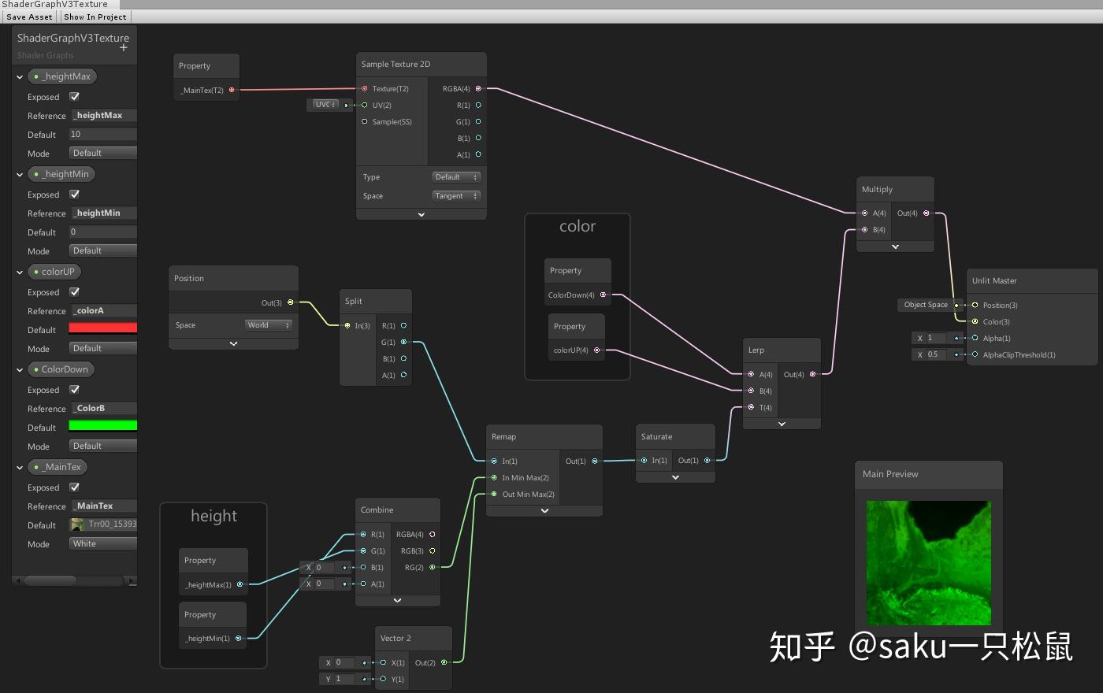Click the Save Asset button
This screenshot has height=693, width=1103.
(29, 17)
